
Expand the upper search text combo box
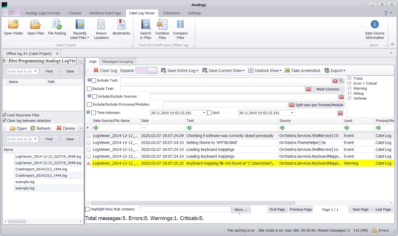(35, 71)
